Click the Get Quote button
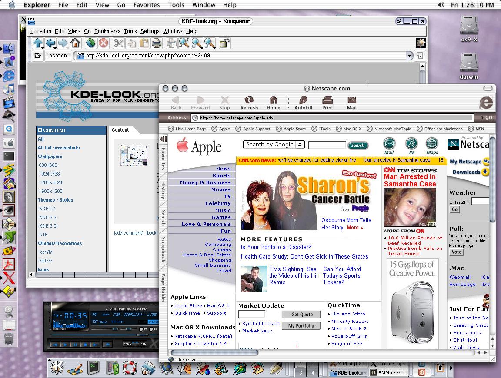Screen dimensions: 501x378 point(302,315)
